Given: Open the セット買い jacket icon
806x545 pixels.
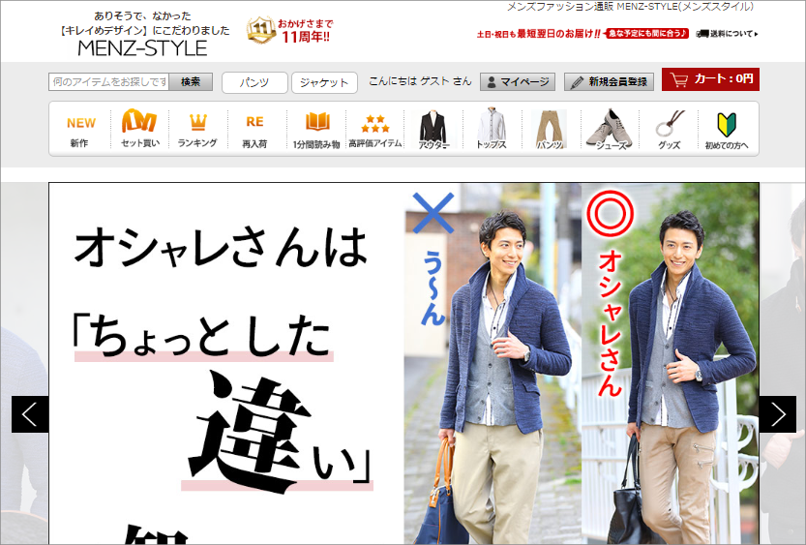Looking at the screenshot, I should [139, 129].
